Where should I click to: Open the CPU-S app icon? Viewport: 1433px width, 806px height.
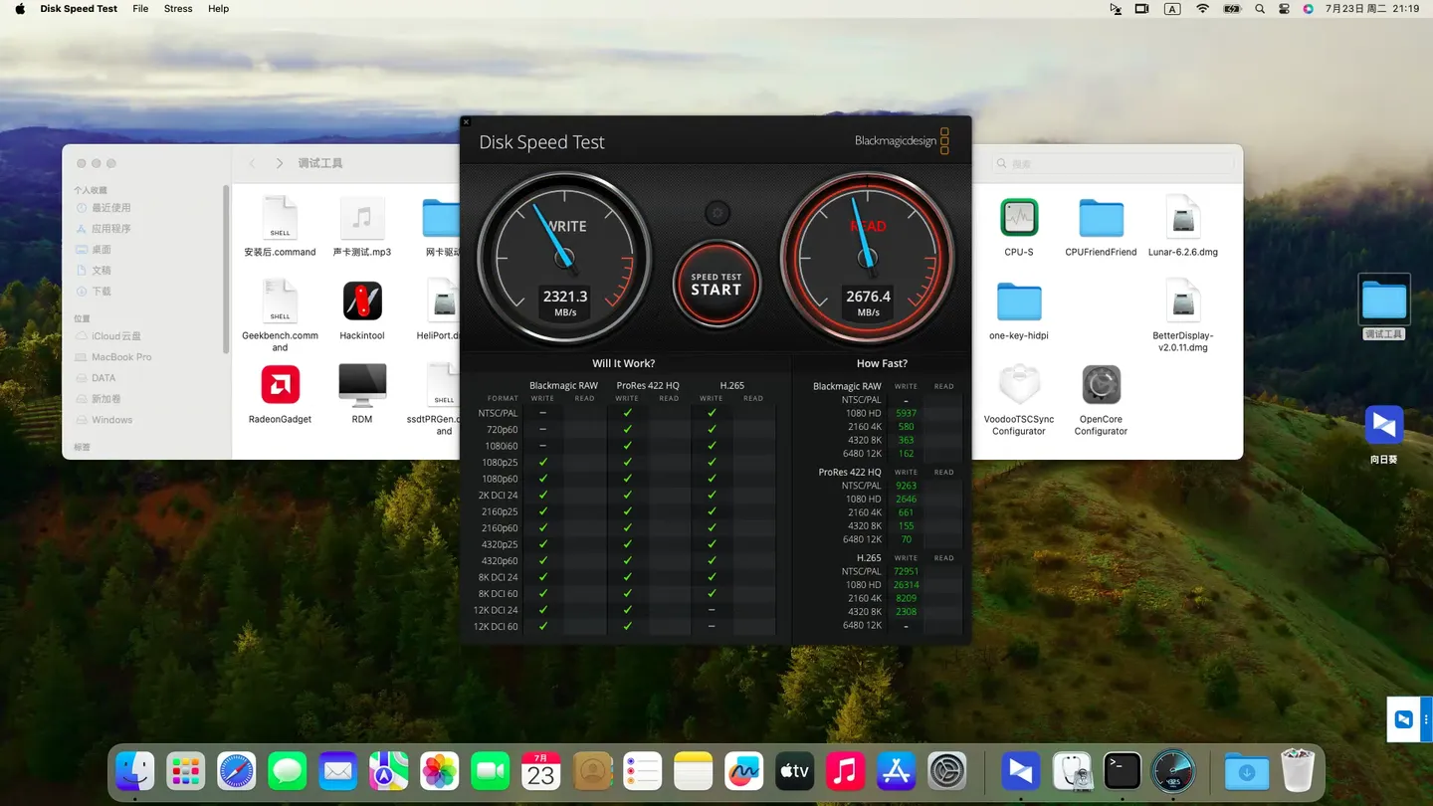click(1018, 218)
